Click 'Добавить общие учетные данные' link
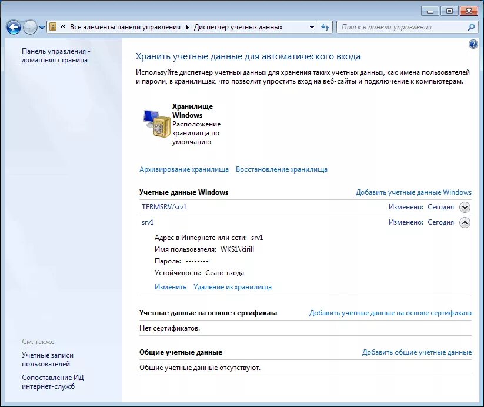Screen dimensions: 484x407 tap(417, 352)
